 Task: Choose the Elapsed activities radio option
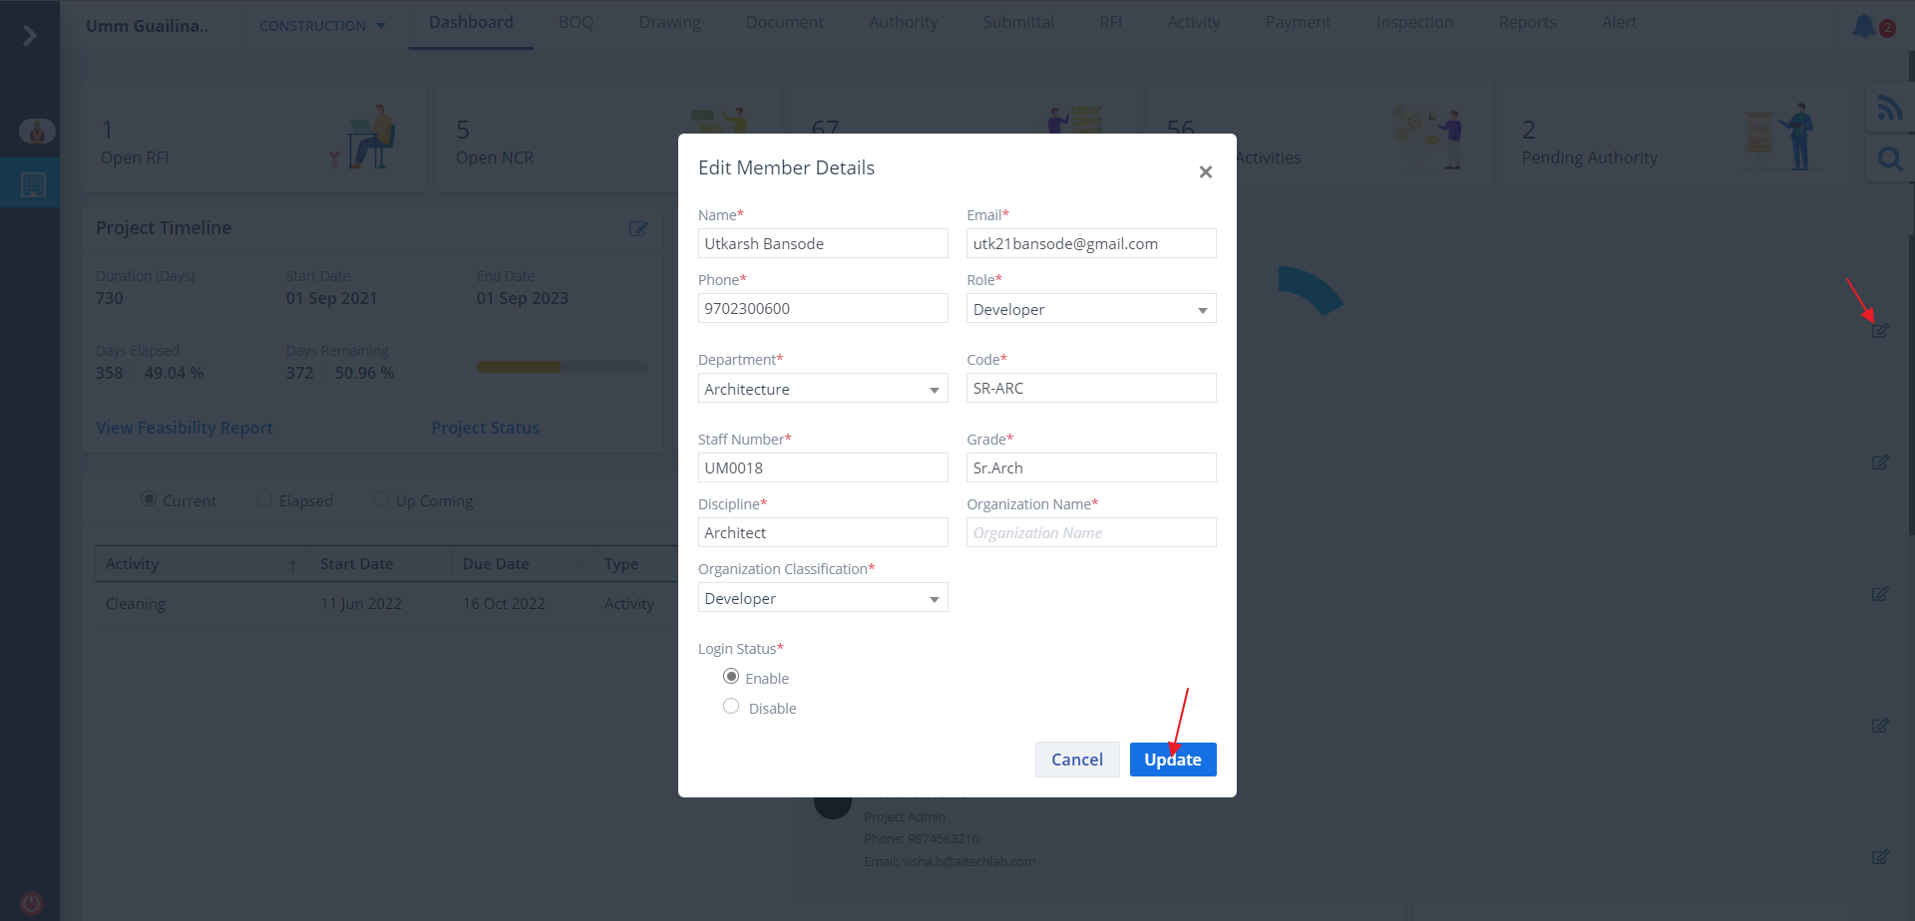(x=264, y=499)
